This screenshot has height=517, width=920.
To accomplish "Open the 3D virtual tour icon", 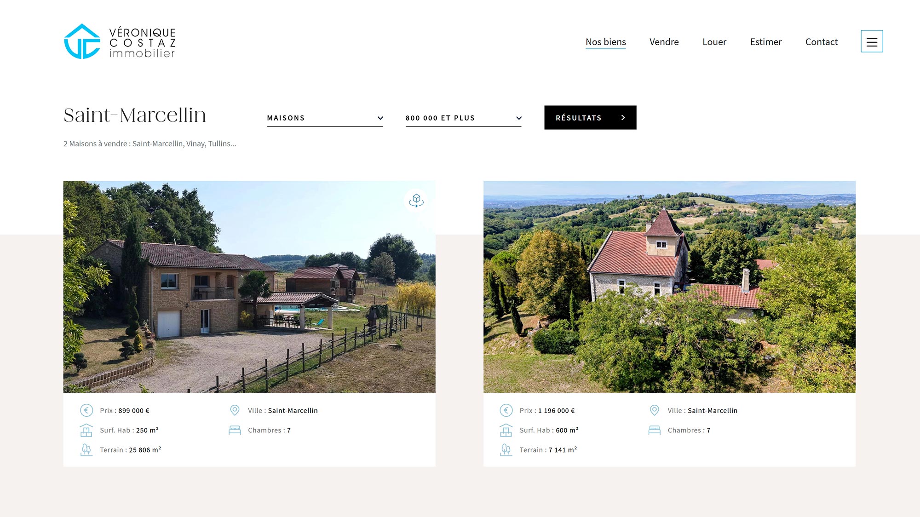I will (416, 201).
